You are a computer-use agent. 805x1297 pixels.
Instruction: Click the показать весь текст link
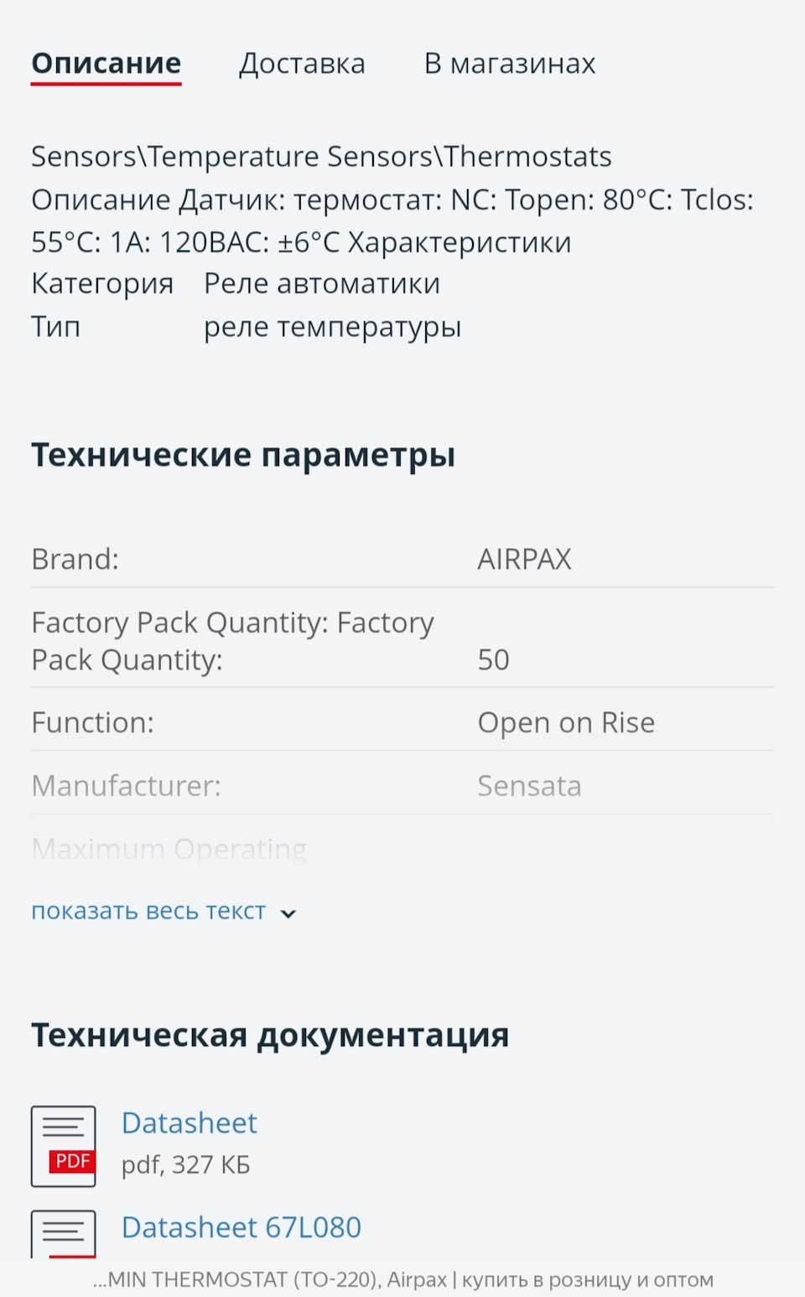(x=148, y=911)
